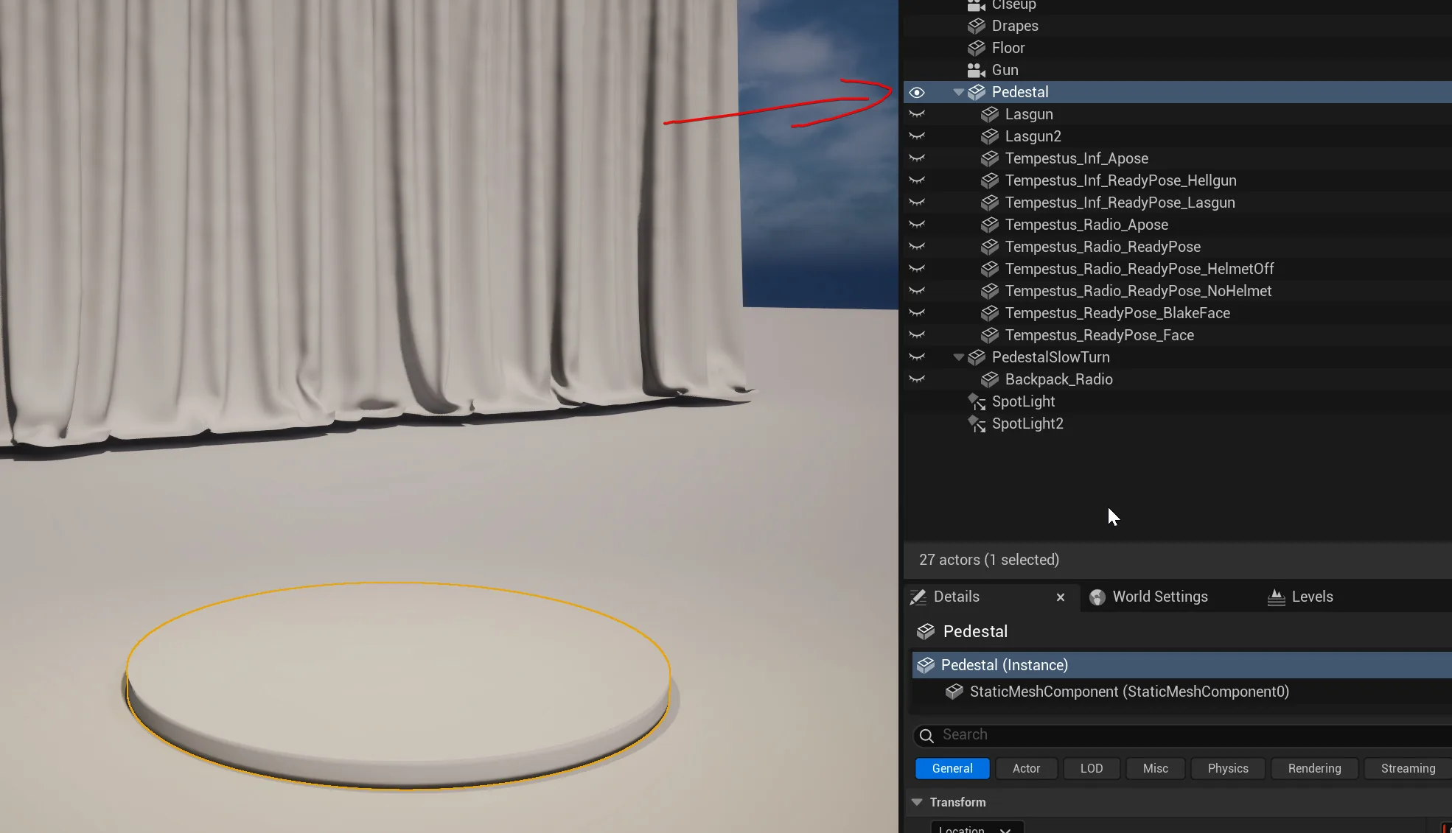Click the StaticMeshComponent icon
Image resolution: width=1452 pixels, height=833 pixels.
click(x=954, y=692)
